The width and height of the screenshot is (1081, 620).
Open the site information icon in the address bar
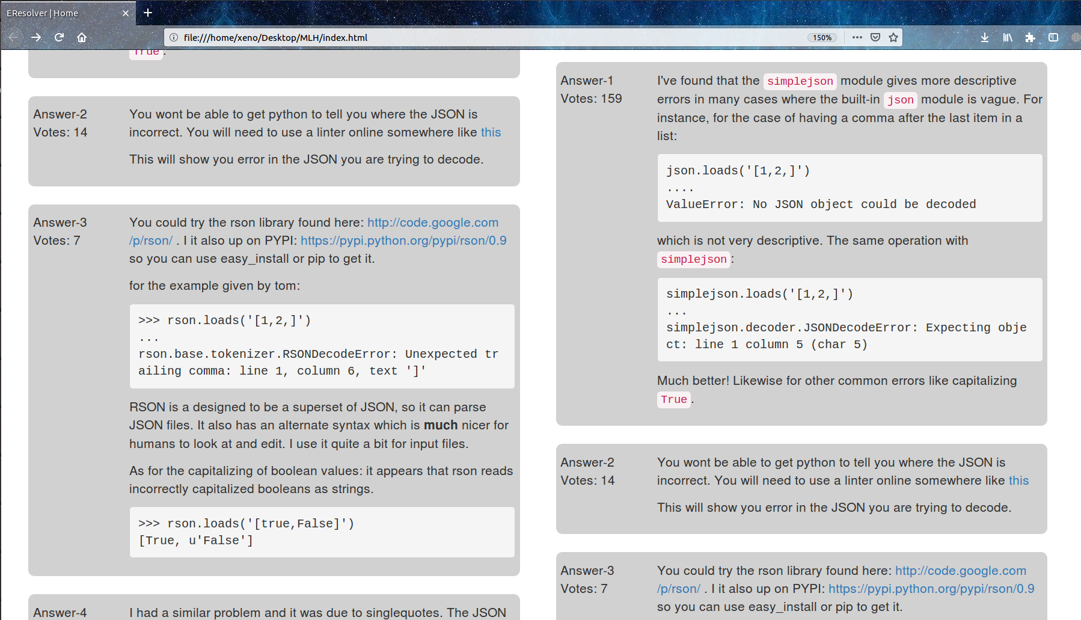pyautogui.click(x=174, y=37)
